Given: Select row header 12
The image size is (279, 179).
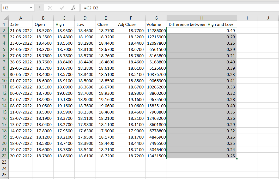Looking at the screenshot, I should (x=4, y=93).
